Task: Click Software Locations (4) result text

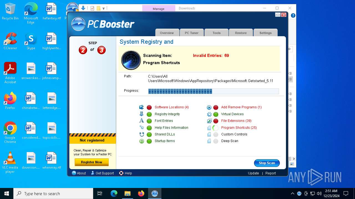Action: point(172,107)
